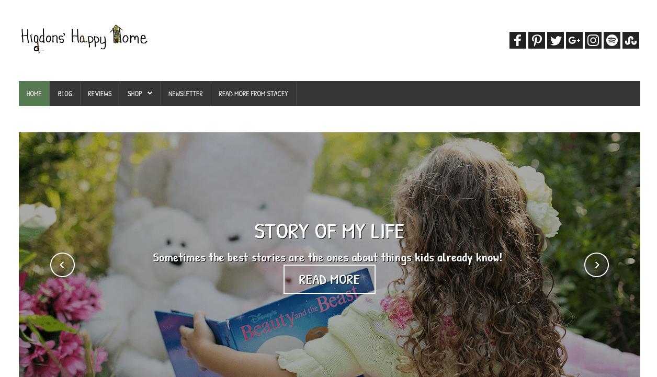
Task: Open the Newsletter menu item
Action: pos(186,94)
